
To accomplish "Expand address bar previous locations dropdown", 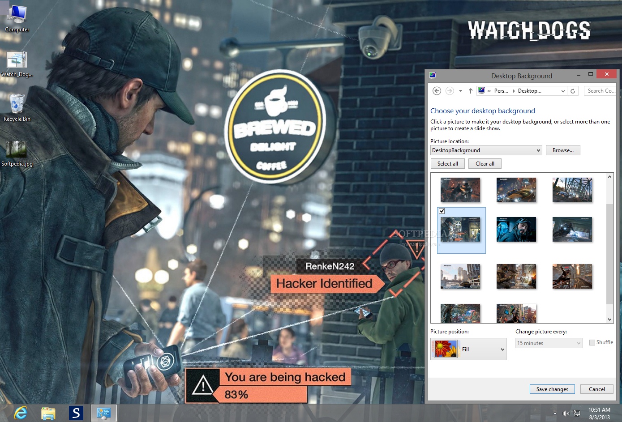I will point(563,91).
